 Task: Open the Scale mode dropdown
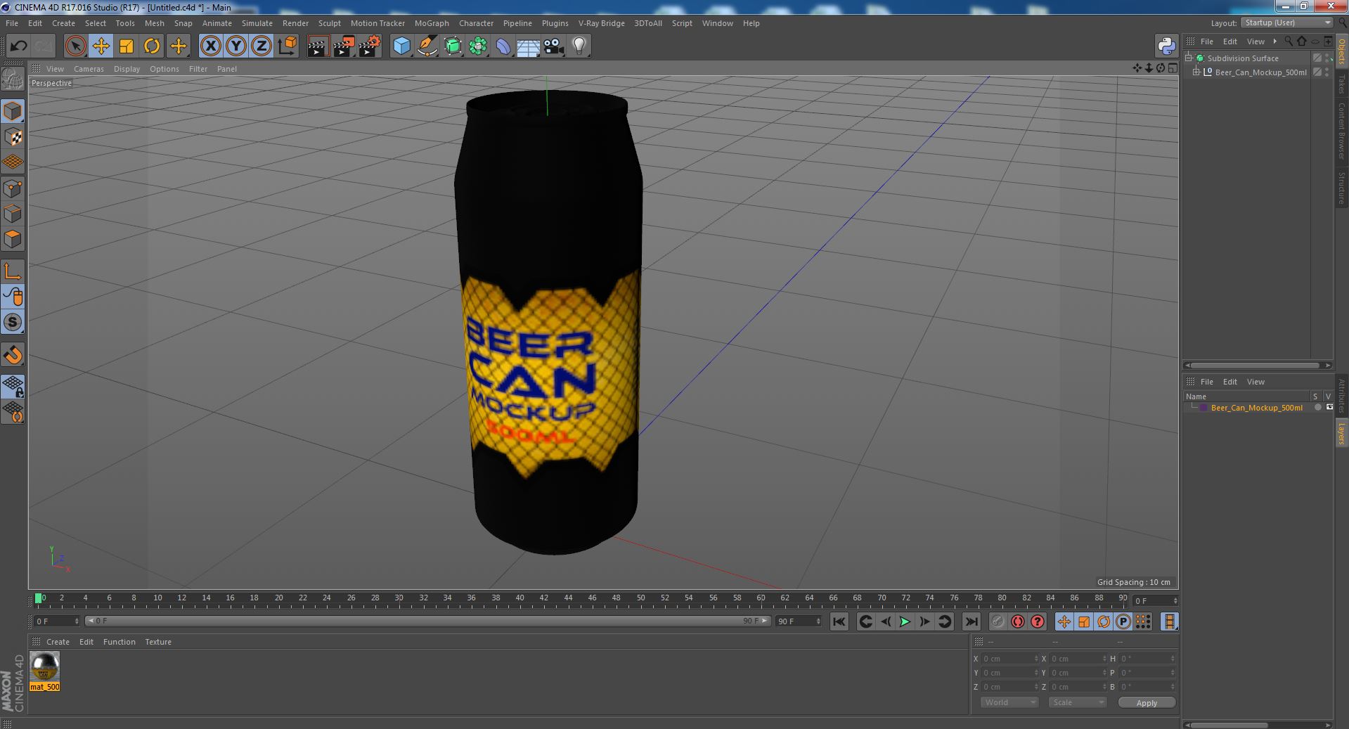[1077, 702]
